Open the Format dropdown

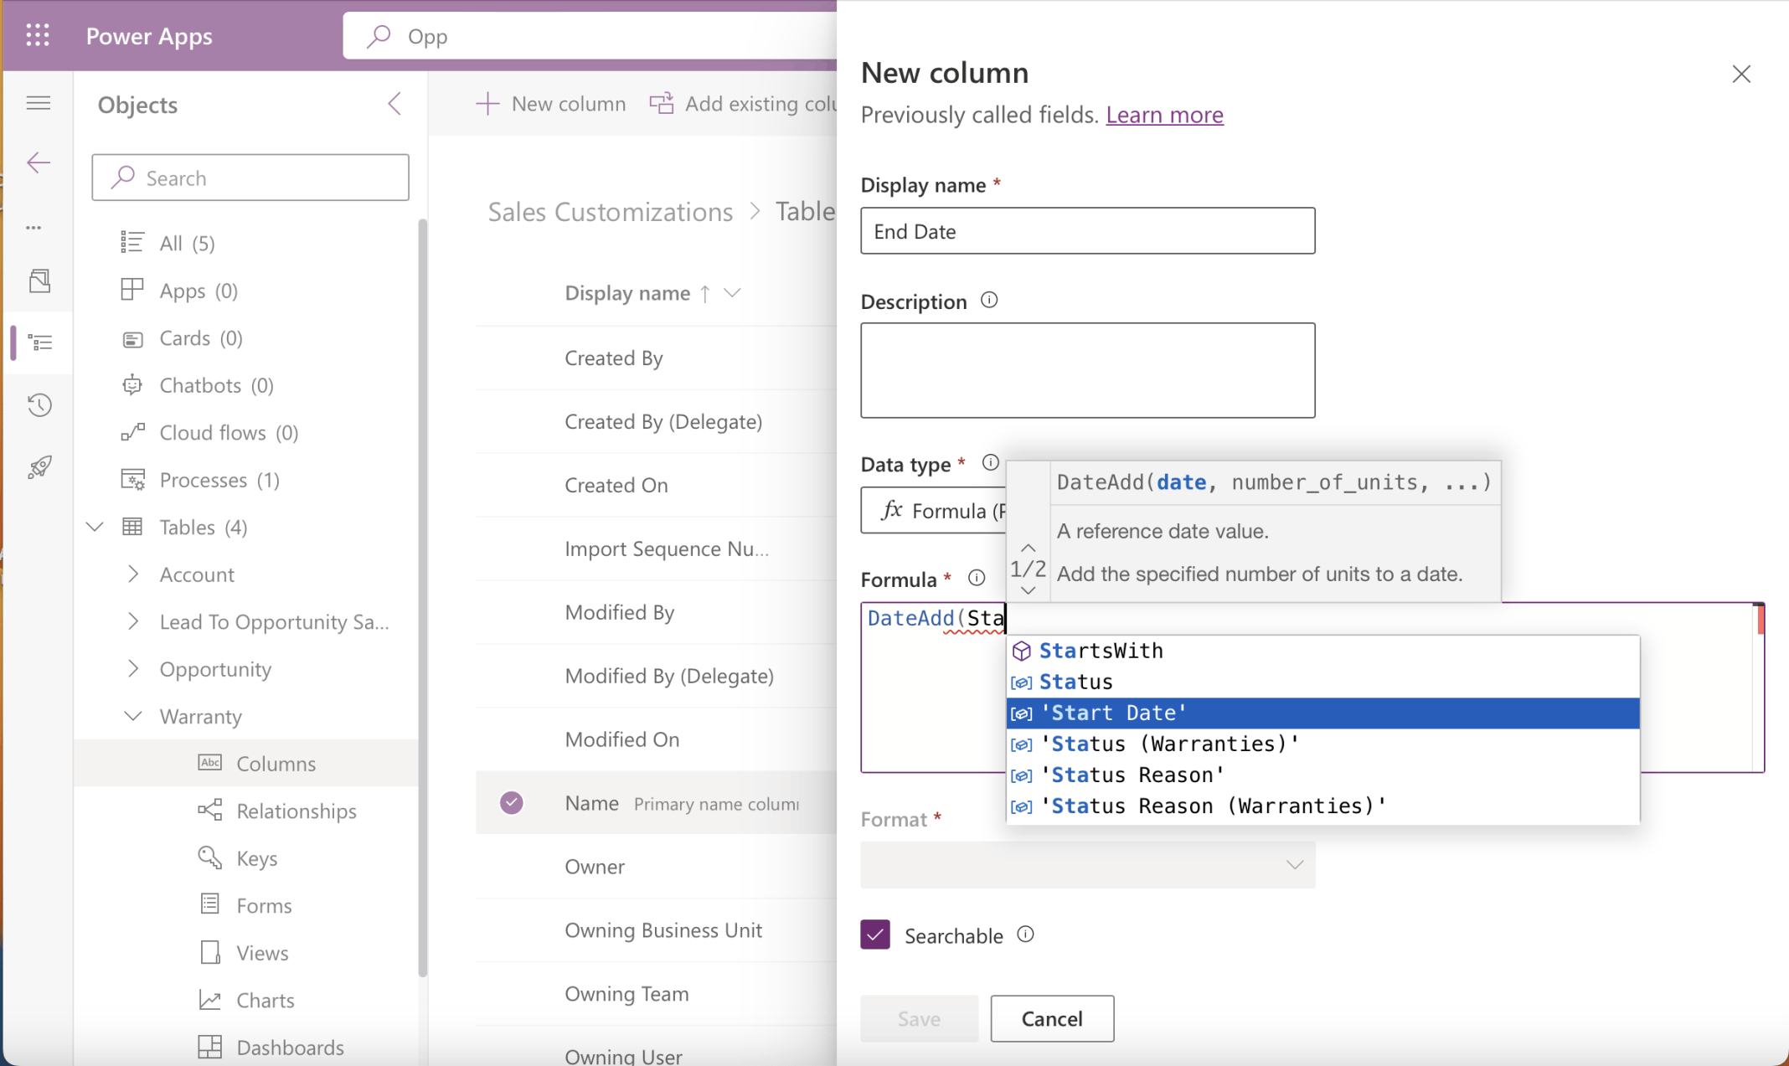1087,864
